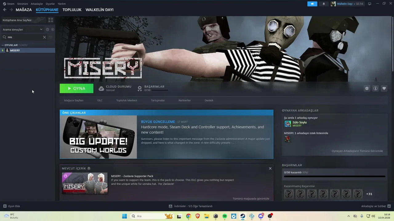Click the achievements progress bar in header
The height and width of the screenshot is (221, 394).
pyautogui.click(x=160, y=90)
